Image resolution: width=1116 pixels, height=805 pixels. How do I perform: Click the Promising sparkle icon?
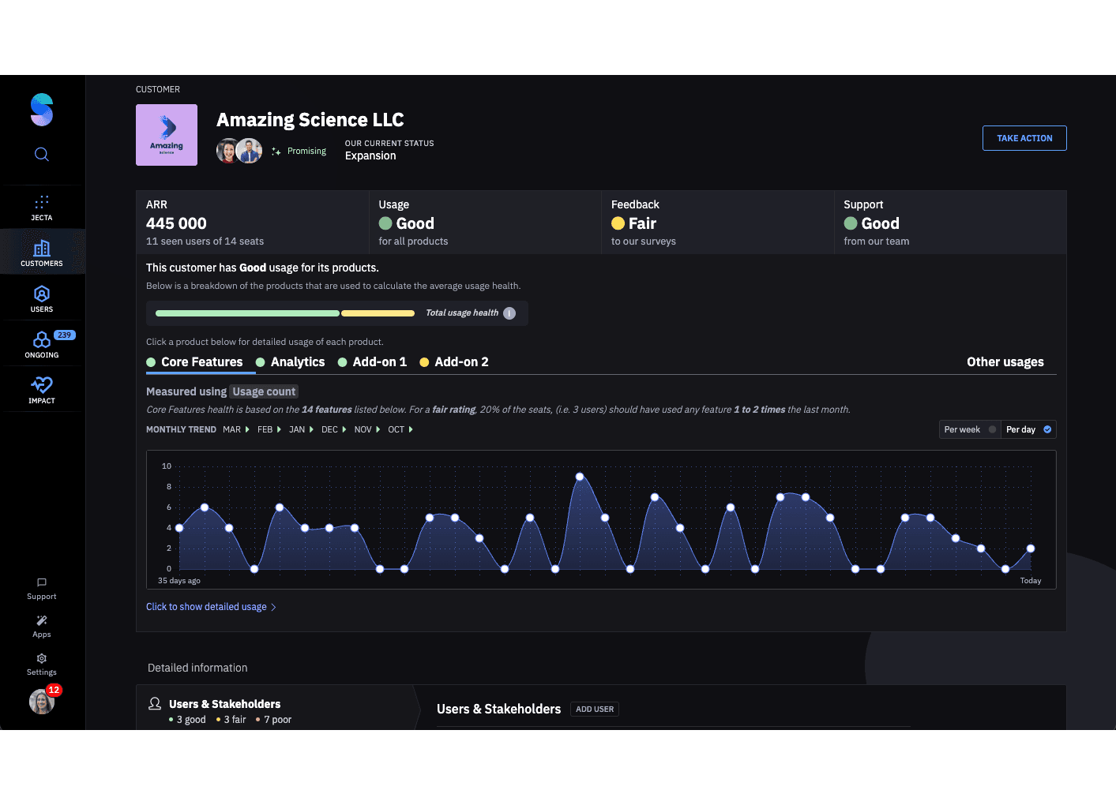coord(276,152)
